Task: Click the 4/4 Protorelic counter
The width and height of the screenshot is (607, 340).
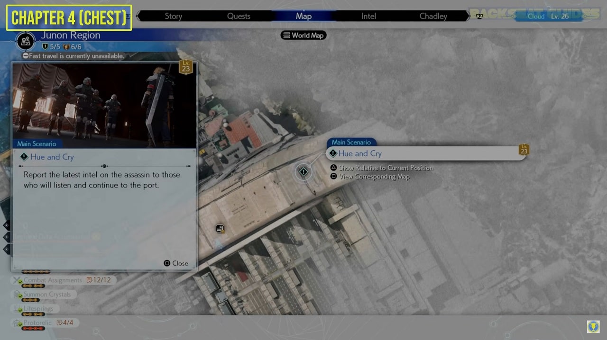Action: pos(65,322)
